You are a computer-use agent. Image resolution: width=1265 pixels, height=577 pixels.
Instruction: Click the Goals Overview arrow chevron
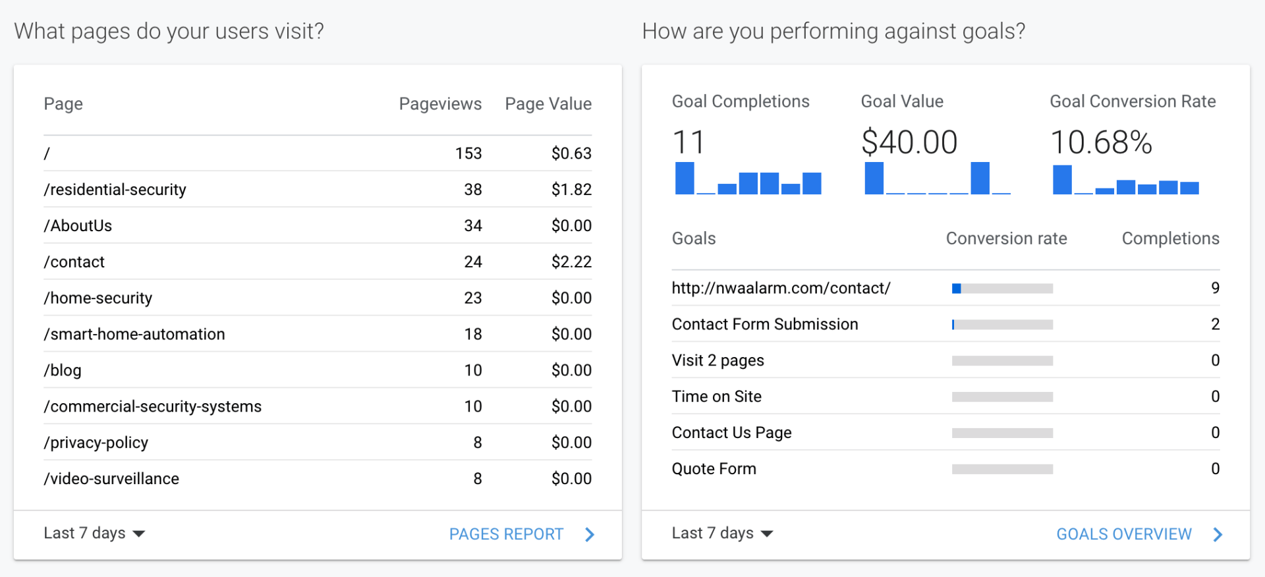point(1218,534)
